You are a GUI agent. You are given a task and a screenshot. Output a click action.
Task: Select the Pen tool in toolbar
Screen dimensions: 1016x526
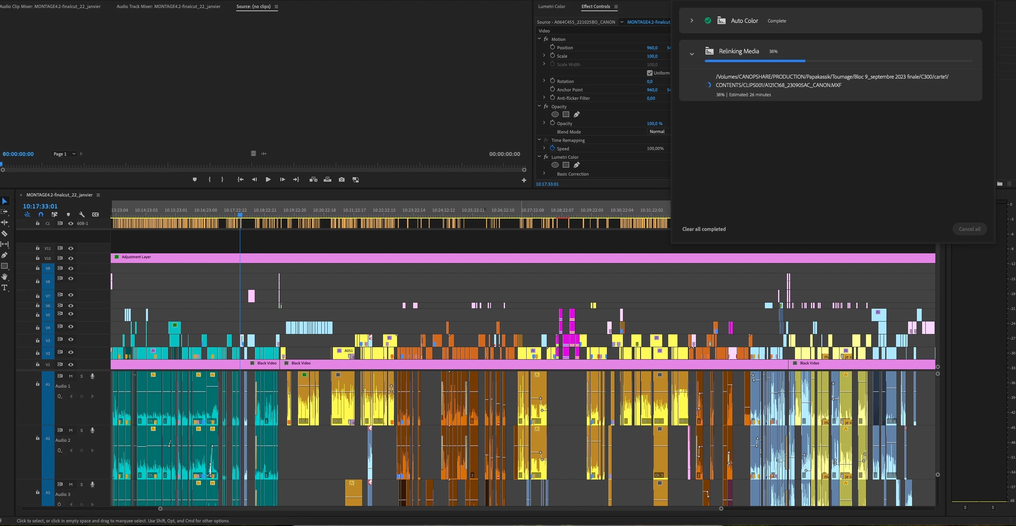click(5, 255)
